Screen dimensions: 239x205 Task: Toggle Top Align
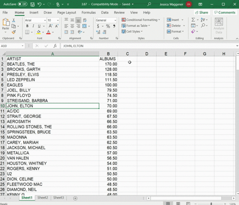pyautogui.click(x=66, y=20)
